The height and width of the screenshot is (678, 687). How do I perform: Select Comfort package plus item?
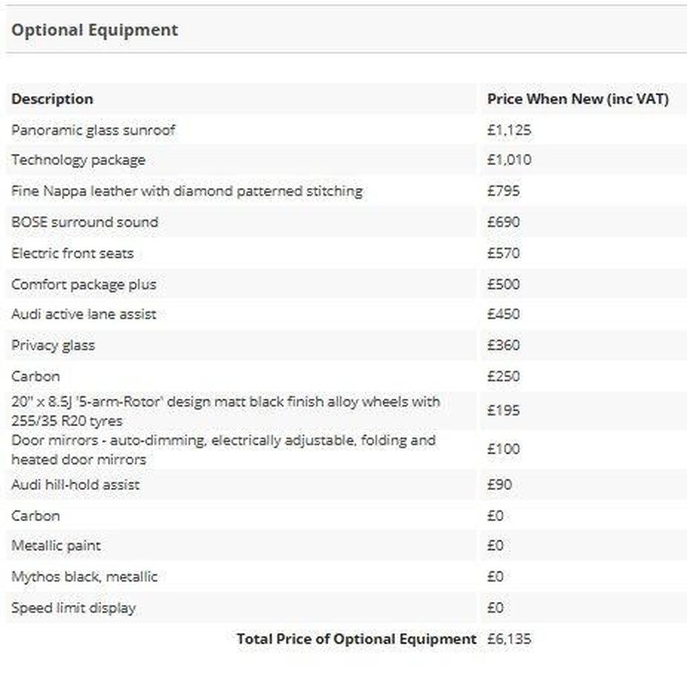(x=84, y=285)
